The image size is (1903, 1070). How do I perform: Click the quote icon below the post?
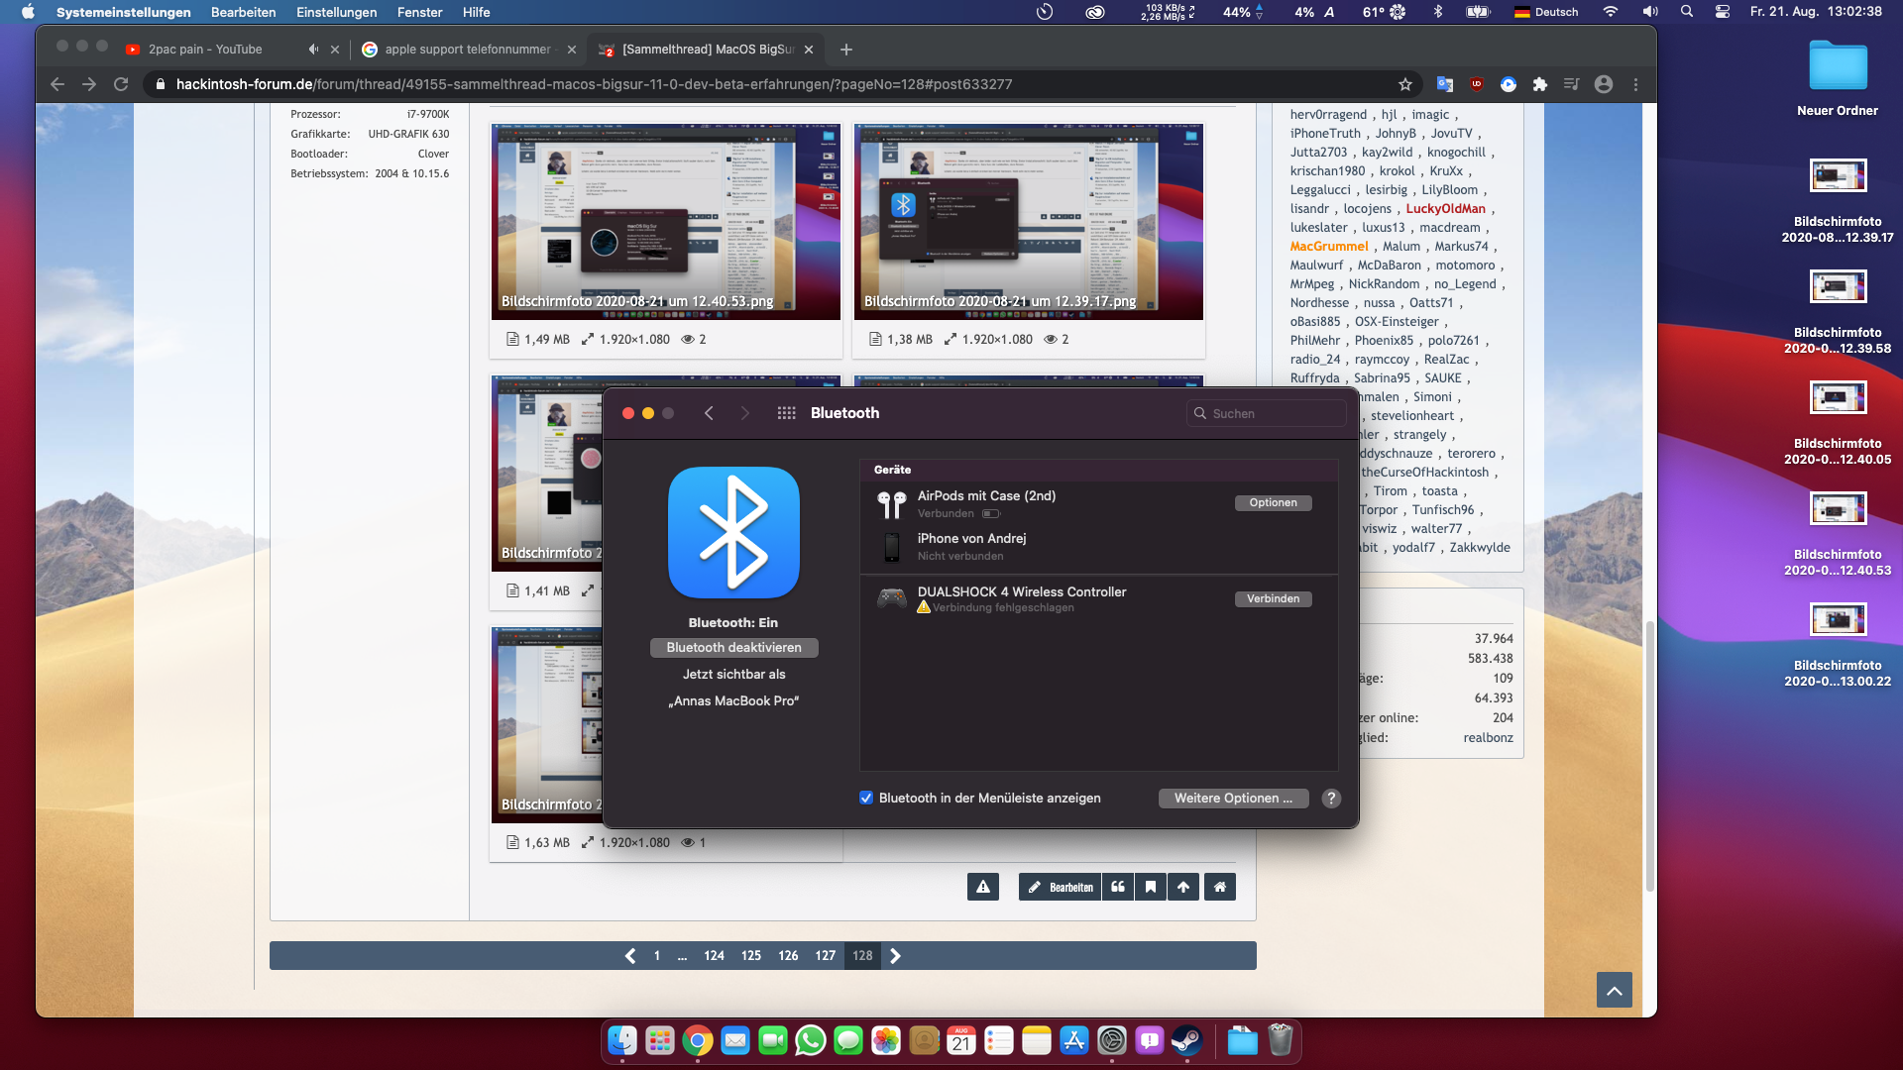[1118, 887]
